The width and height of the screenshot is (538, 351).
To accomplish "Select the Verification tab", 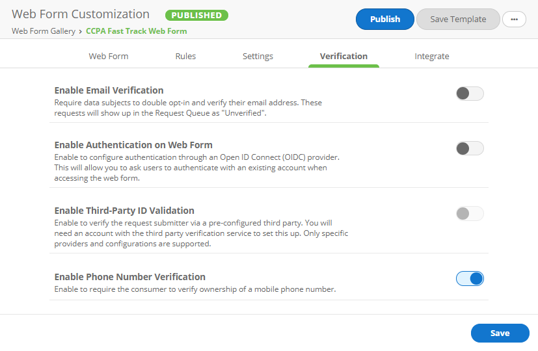I will (343, 57).
